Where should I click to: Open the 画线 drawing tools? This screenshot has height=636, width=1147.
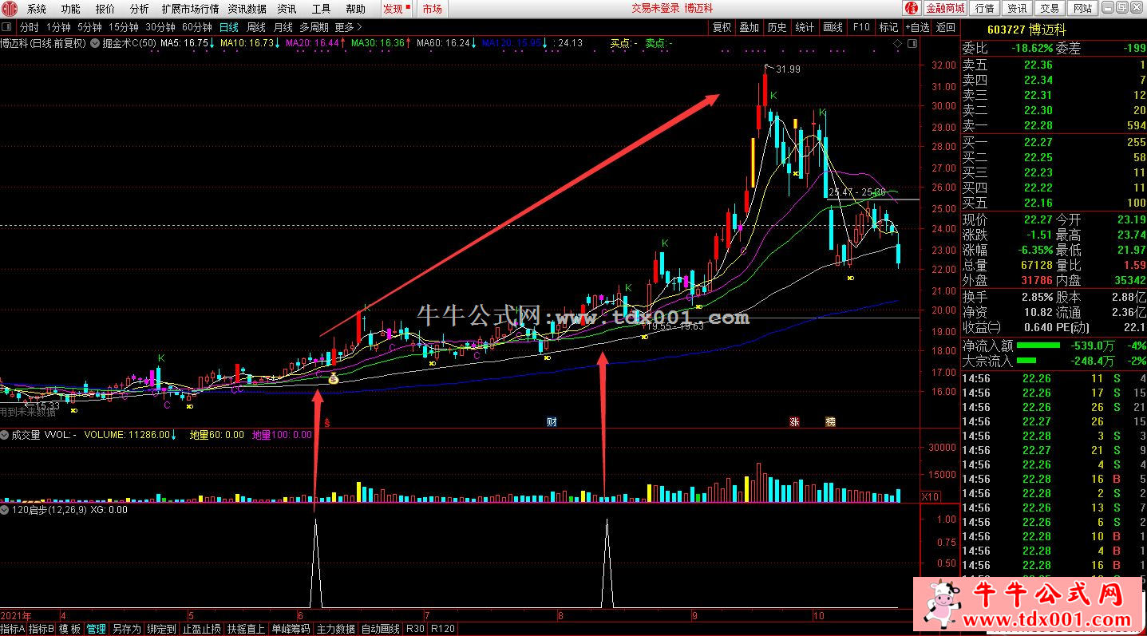pos(833,27)
